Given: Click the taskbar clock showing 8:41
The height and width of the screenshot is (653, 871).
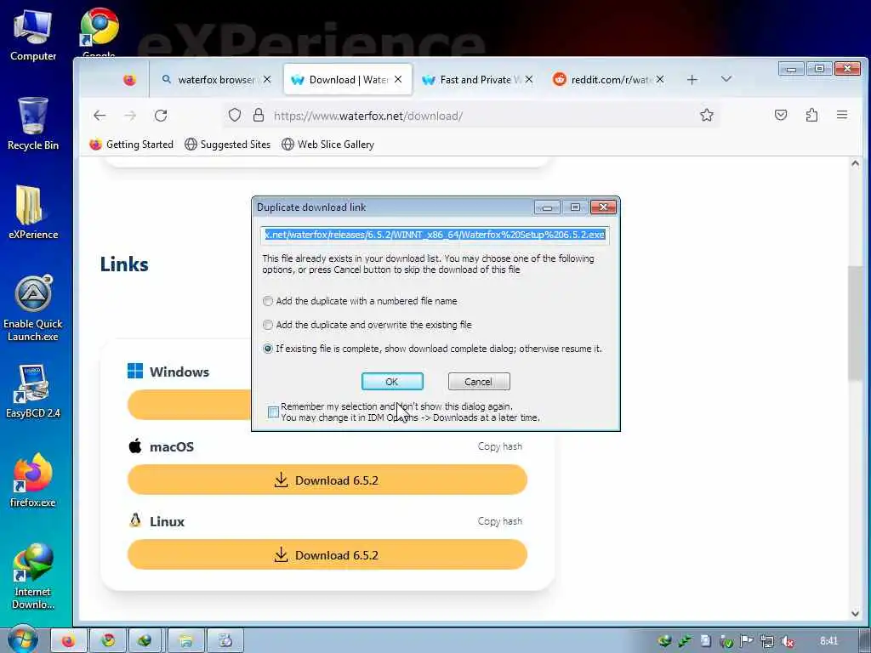Looking at the screenshot, I should (x=828, y=641).
